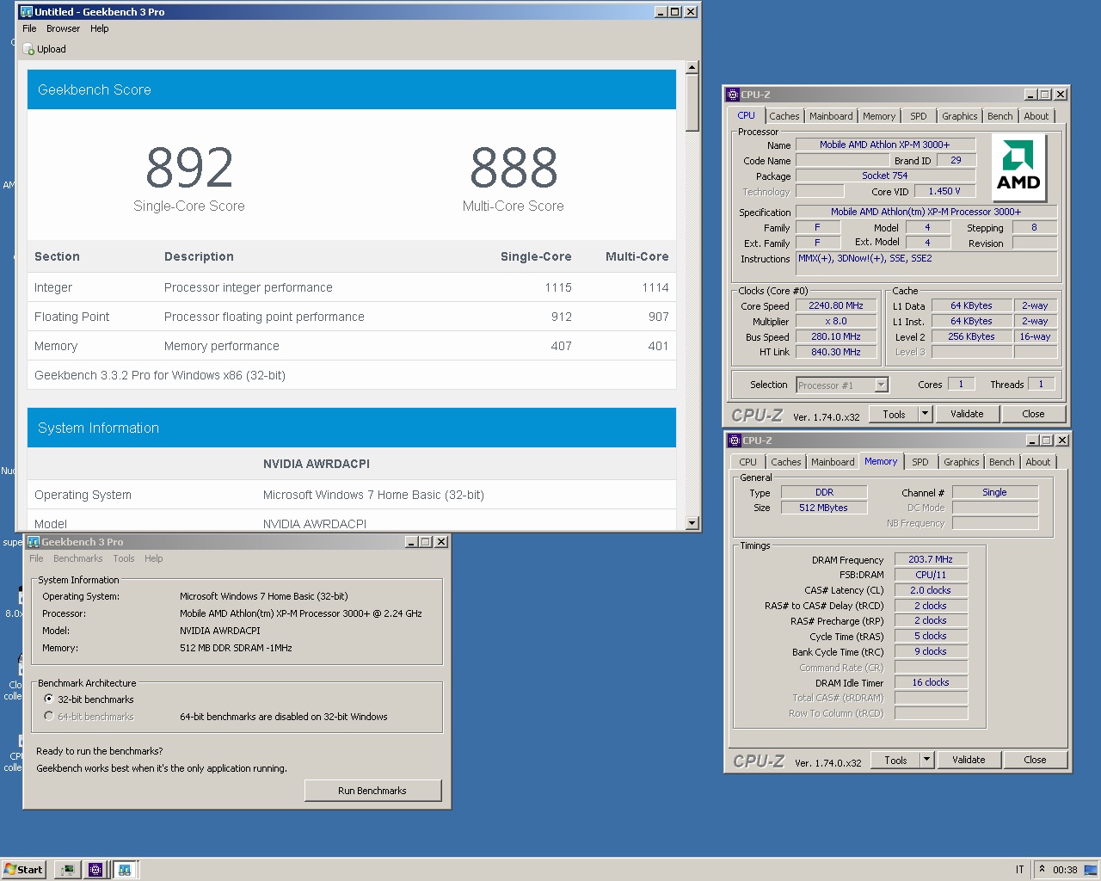Open the File menu in the small Geekbench 3 Pro window

[x=36, y=558]
